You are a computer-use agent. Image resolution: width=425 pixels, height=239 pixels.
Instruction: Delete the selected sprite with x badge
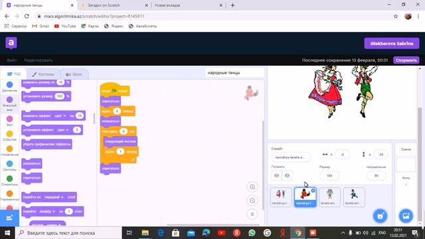(313, 191)
